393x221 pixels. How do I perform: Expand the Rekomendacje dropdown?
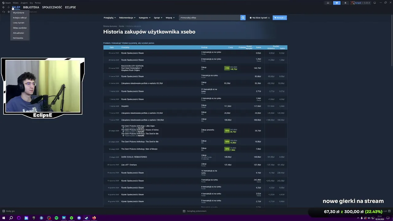coord(127,18)
